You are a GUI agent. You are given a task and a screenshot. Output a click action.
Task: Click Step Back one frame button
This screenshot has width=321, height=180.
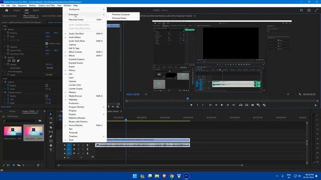click(x=216, y=105)
